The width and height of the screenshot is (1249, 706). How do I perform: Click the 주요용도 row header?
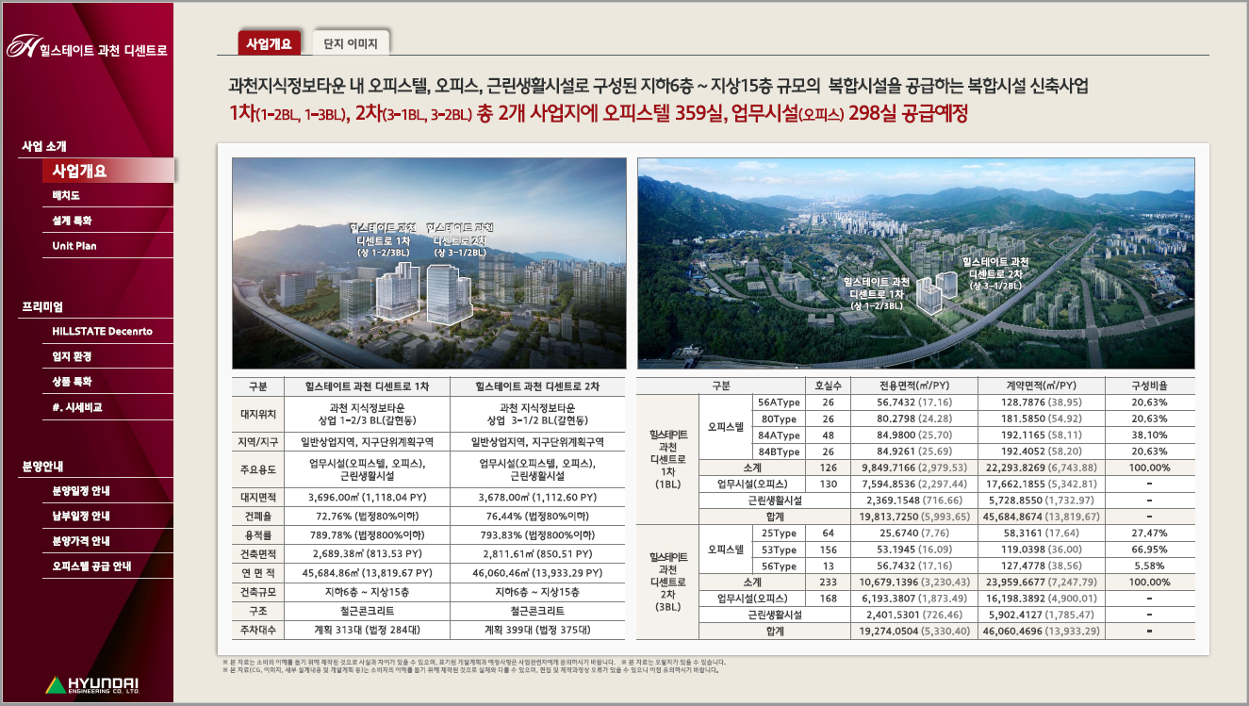tap(258, 469)
